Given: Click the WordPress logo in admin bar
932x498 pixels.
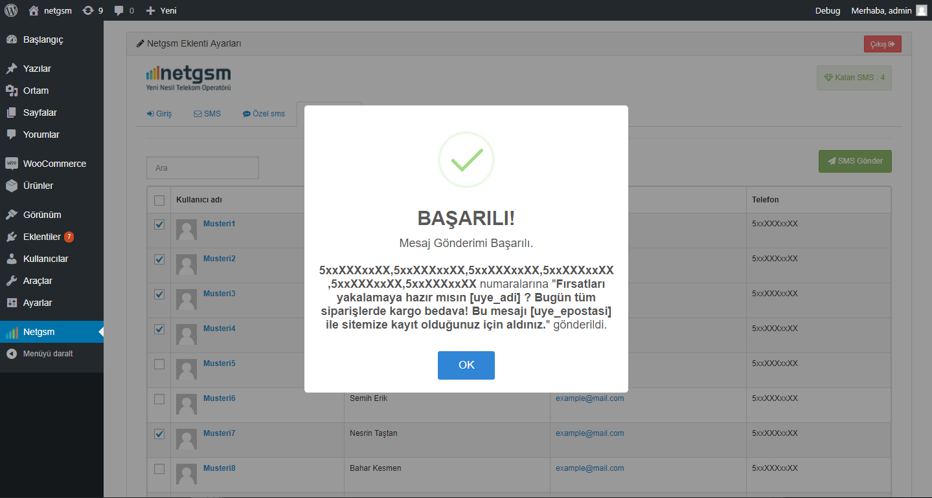Looking at the screenshot, I should click(x=11, y=10).
